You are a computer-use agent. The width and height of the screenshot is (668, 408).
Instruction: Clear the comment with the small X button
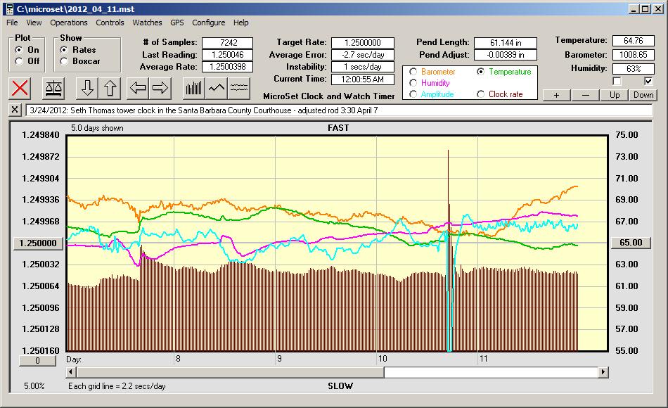pos(15,110)
